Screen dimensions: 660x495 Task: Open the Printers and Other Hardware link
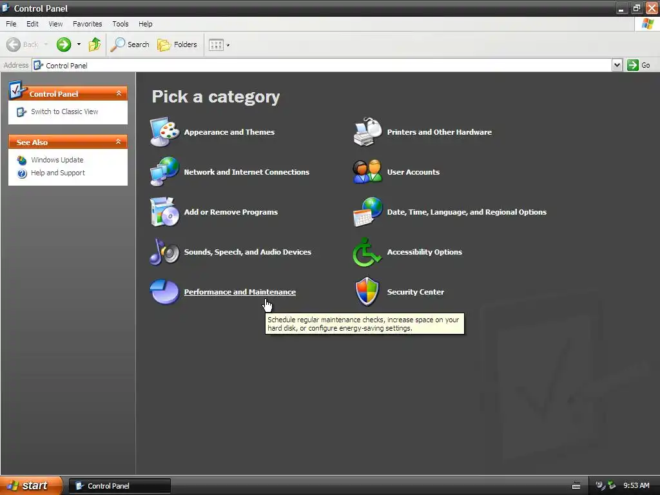(440, 132)
